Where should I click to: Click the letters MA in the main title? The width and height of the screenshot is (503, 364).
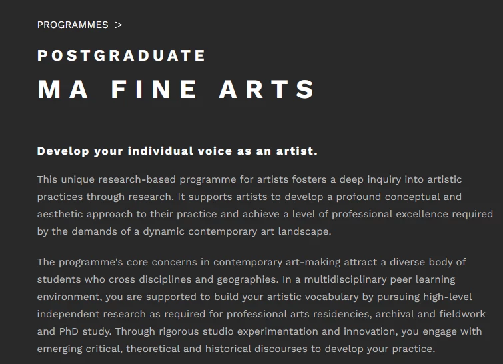point(63,89)
